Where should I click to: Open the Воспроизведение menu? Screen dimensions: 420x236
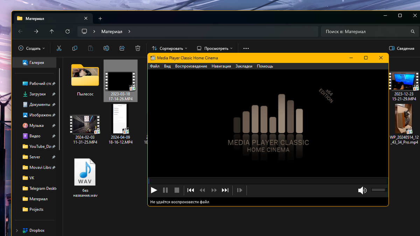click(x=191, y=66)
